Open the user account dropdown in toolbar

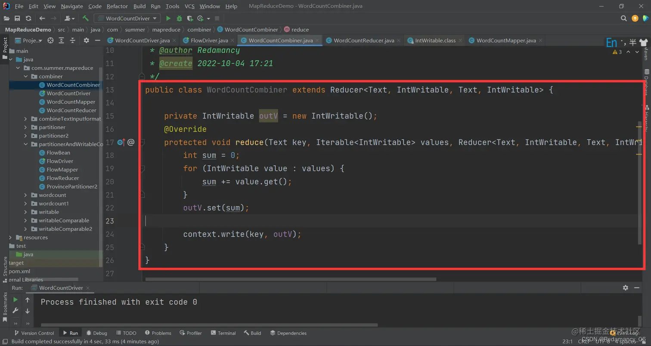[x=69, y=19]
